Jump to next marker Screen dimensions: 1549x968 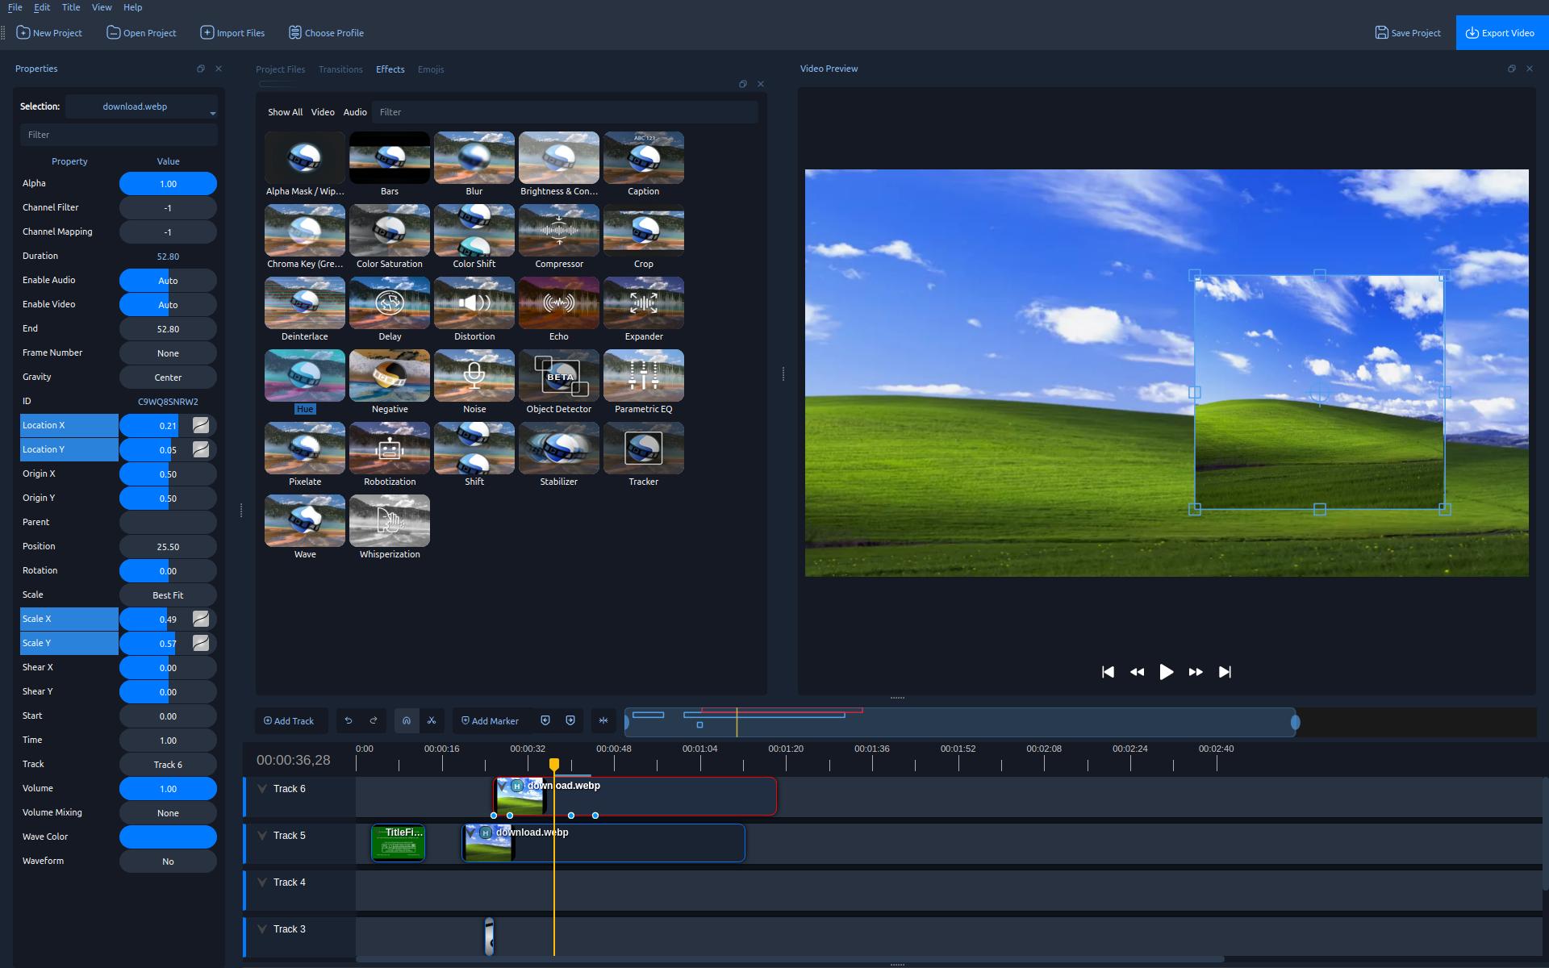tap(570, 721)
